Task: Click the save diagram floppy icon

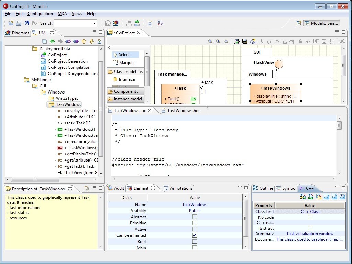Action: pos(245,41)
